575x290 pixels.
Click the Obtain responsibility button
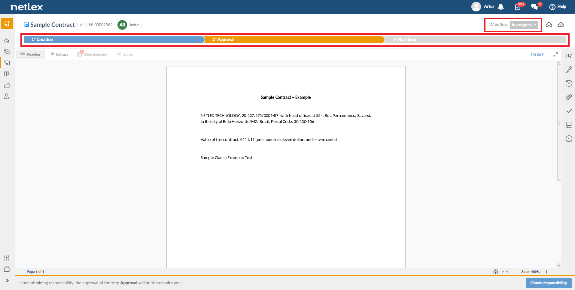tap(548, 283)
